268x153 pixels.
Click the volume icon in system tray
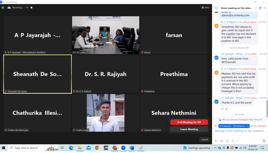point(245,148)
